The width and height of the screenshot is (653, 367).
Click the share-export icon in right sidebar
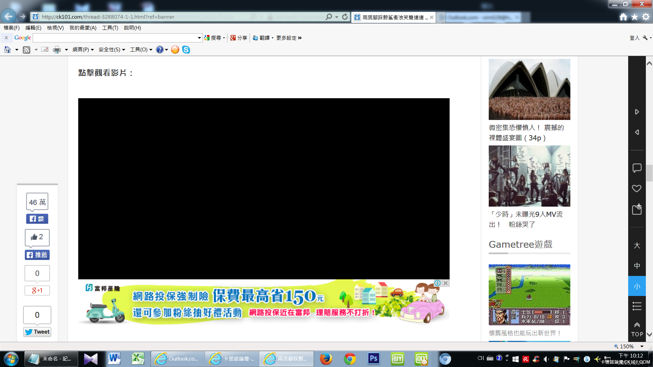click(637, 209)
